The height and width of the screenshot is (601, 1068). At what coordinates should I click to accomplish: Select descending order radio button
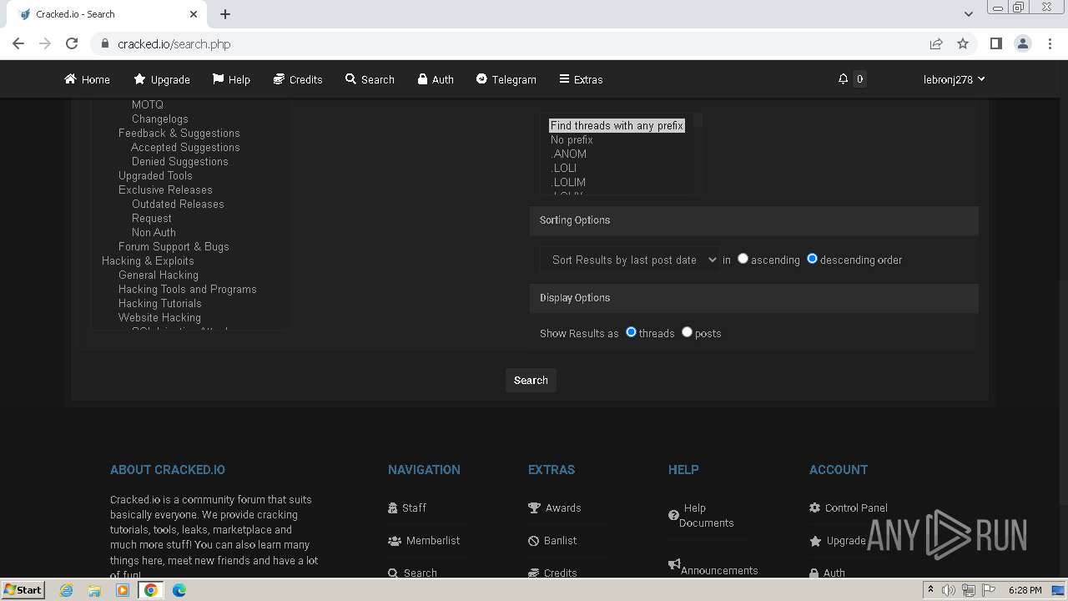tap(812, 259)
